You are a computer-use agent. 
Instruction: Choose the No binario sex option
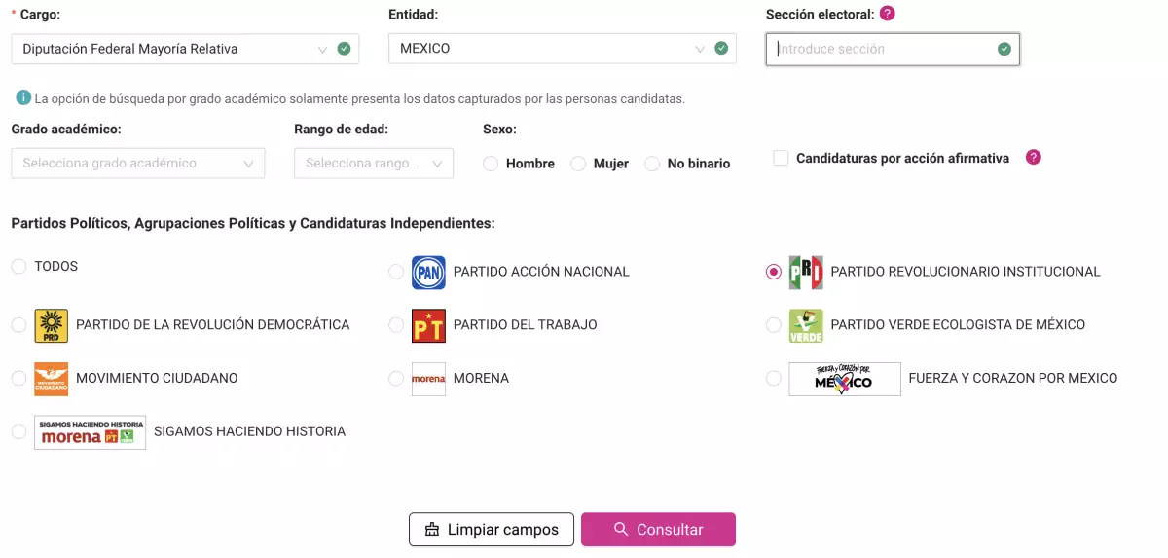[652, 164]
